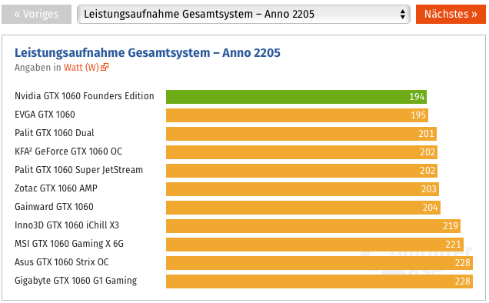
Task: Open the Leistungsaufnahme Gesamtsystem dropdown
Action: click(x=244, y=14)
